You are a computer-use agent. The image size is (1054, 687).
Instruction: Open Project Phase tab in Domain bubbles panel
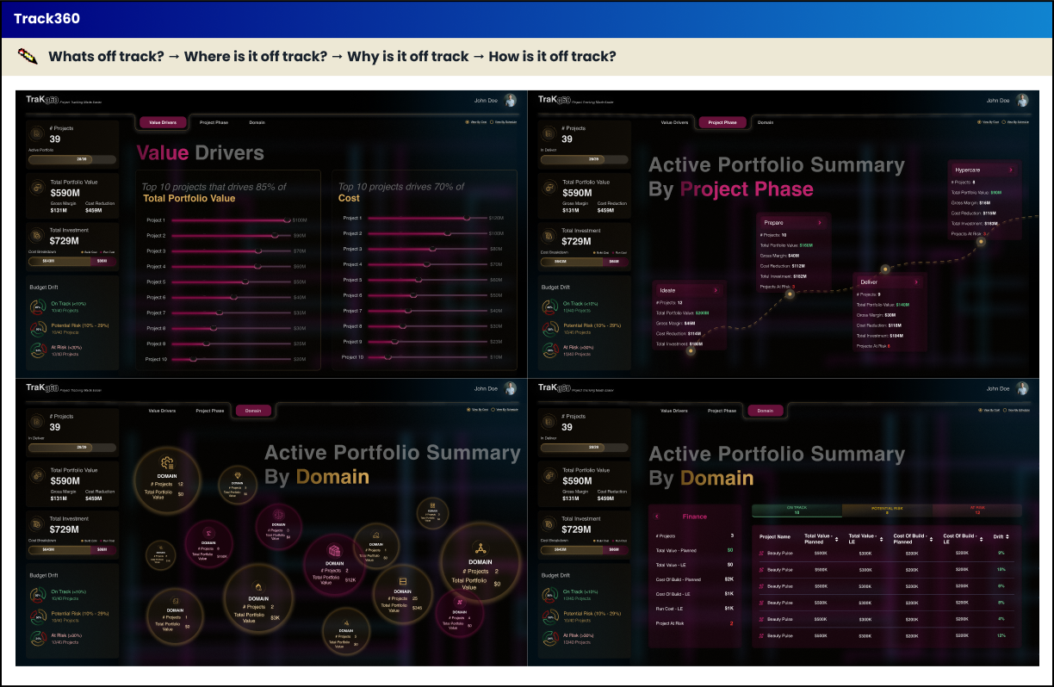[209, 411]
